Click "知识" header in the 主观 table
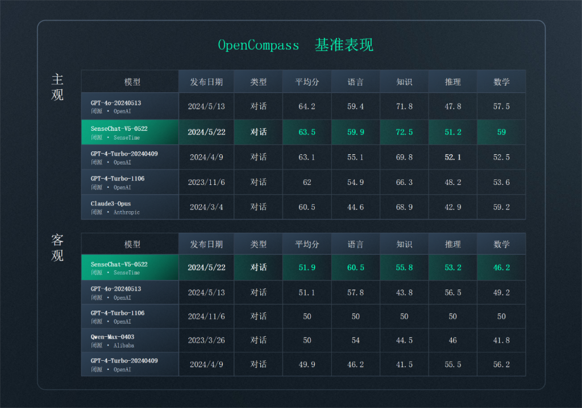Screen dimensions: 582x408 [x=404, y=82]
